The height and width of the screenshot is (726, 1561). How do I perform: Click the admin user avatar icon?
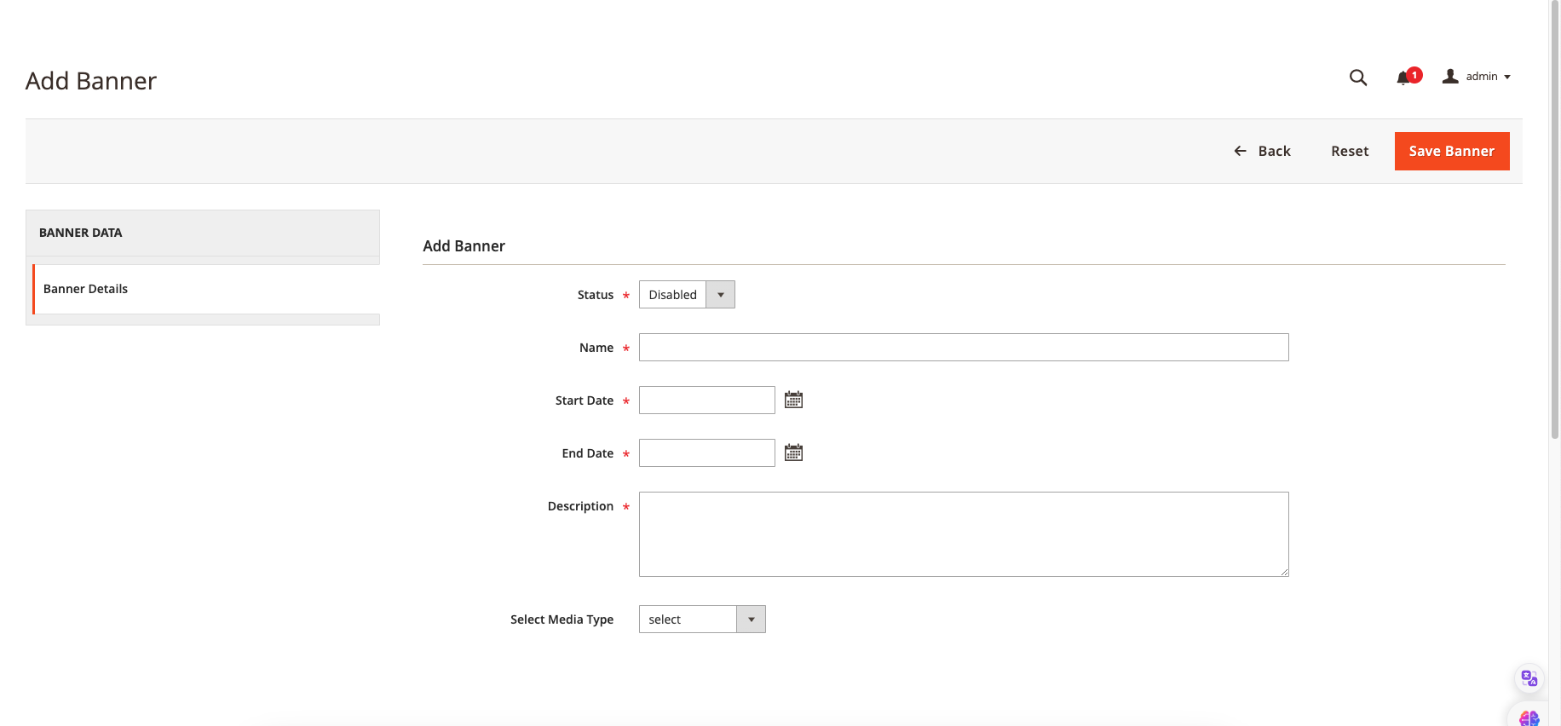1450,77
